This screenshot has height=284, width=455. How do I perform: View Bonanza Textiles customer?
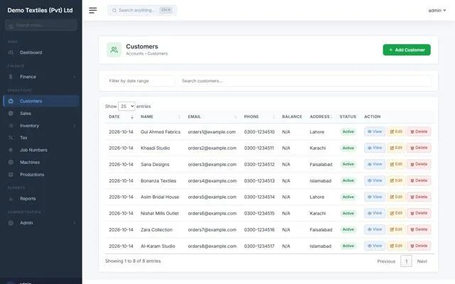tap(375, 180)
